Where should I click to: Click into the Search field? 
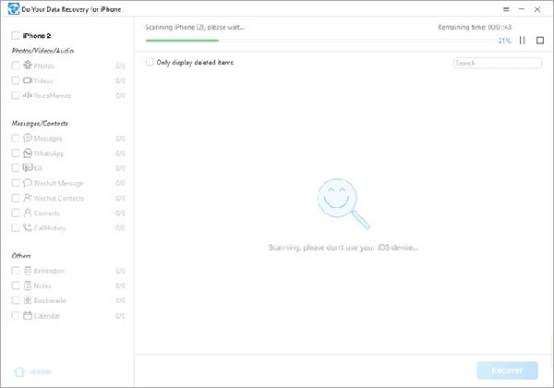(498, 63)
